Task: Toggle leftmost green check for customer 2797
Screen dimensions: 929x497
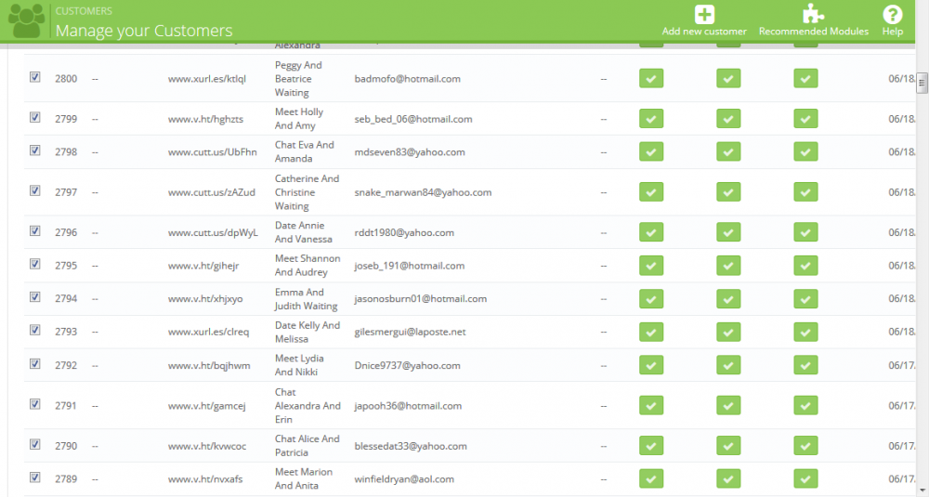Action: click(651, 192)
